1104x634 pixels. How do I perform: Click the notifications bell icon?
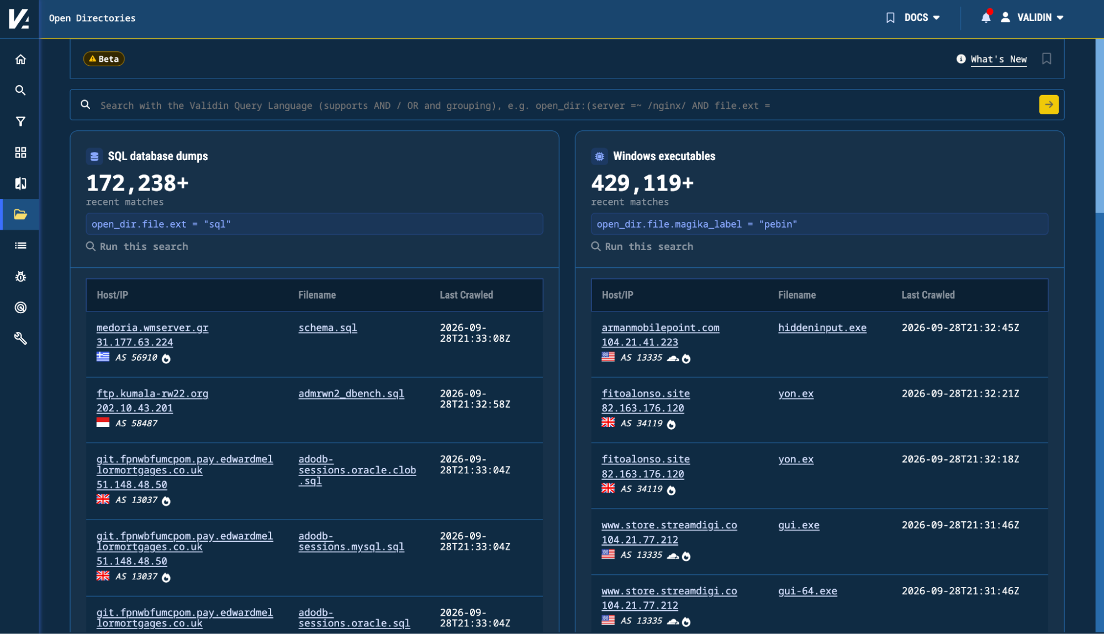pos(986,18)
